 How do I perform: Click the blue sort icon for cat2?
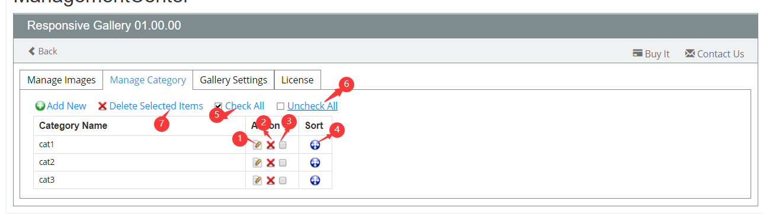315,163
